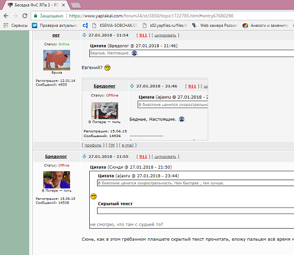Open a new browser tab
The height and width of the screenshot is (255, 294).
[x=76, y=5]
